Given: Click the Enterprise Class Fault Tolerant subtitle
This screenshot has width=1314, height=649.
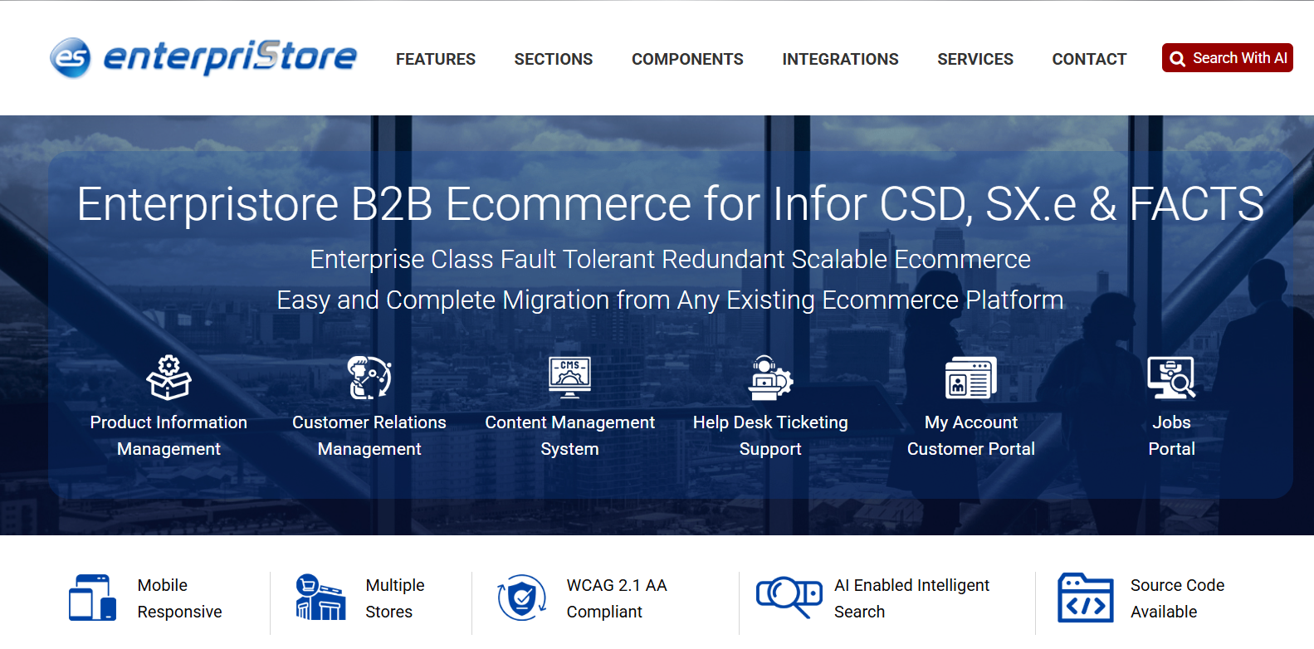Looking at the screenshot, I should coord(670,260).
